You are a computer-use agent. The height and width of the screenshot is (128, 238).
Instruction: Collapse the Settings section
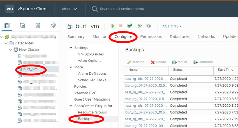tap(71, 48)
